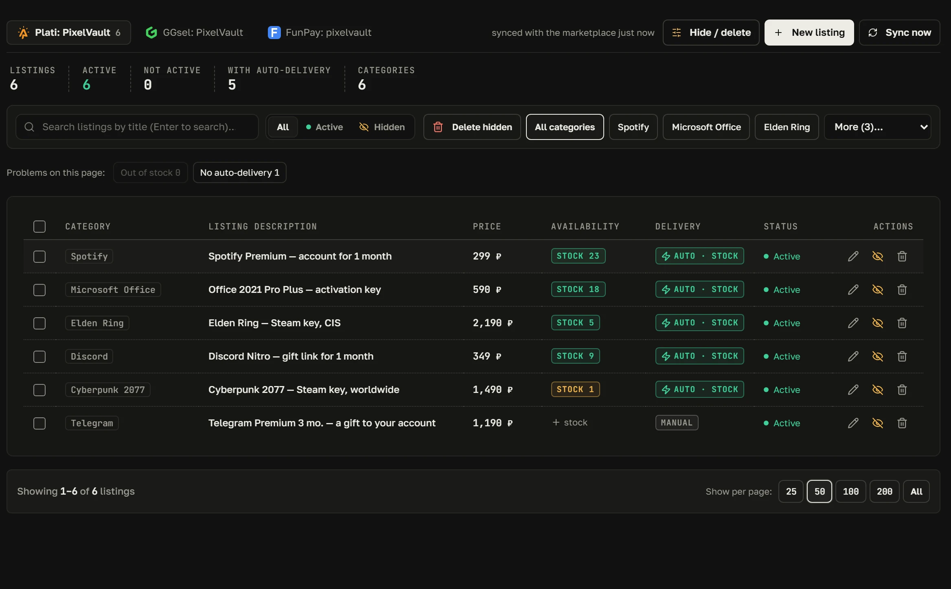Screen dimensions: 951x589
Task: Switch to Plati: PixelVault tab
Action: coord(69,33)
